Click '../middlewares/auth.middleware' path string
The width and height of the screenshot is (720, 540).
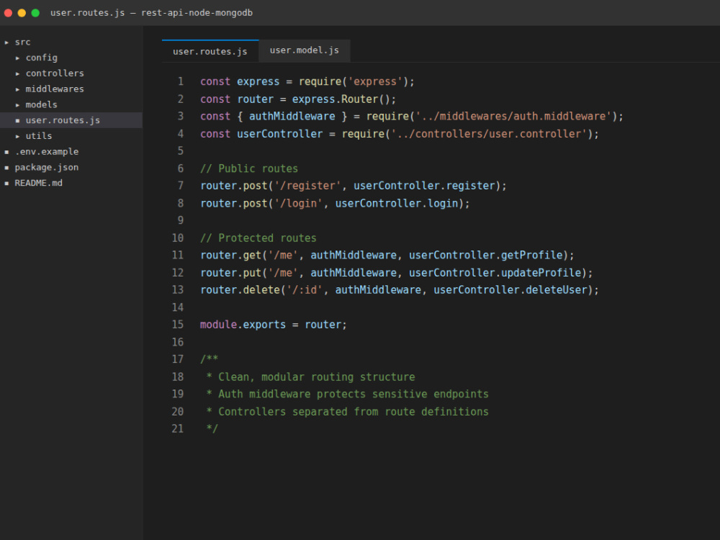pos(513,117)
